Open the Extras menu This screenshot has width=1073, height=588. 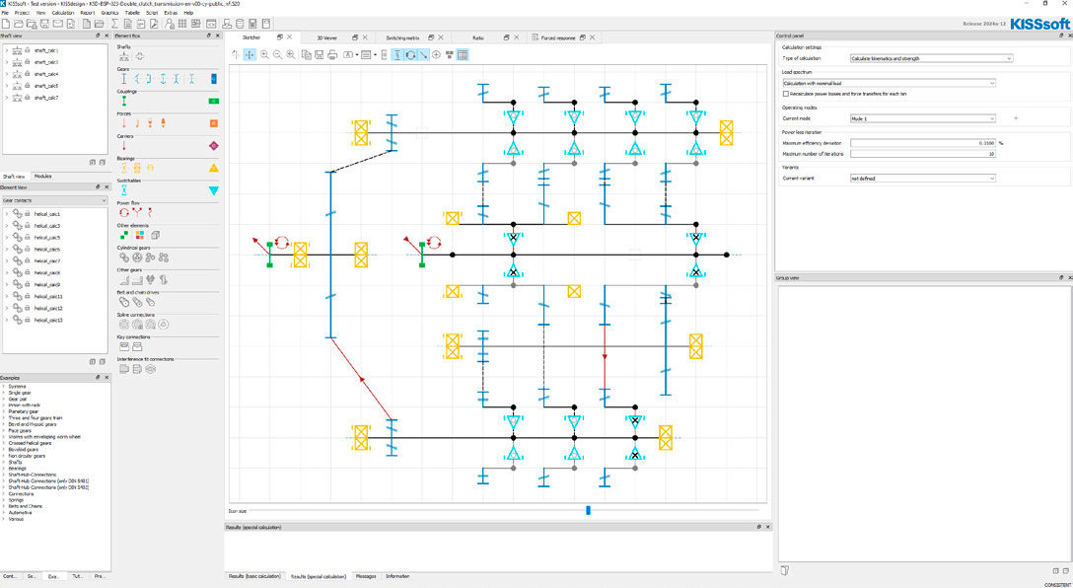(171, 12)
